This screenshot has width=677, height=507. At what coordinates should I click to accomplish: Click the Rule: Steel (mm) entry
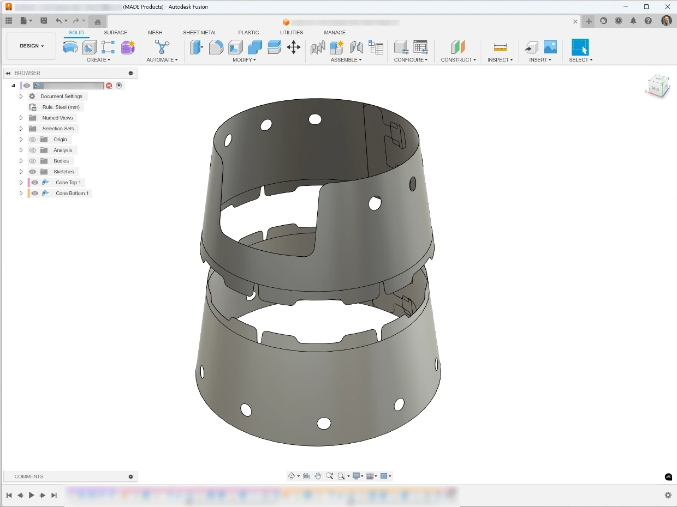pos(61,107)
